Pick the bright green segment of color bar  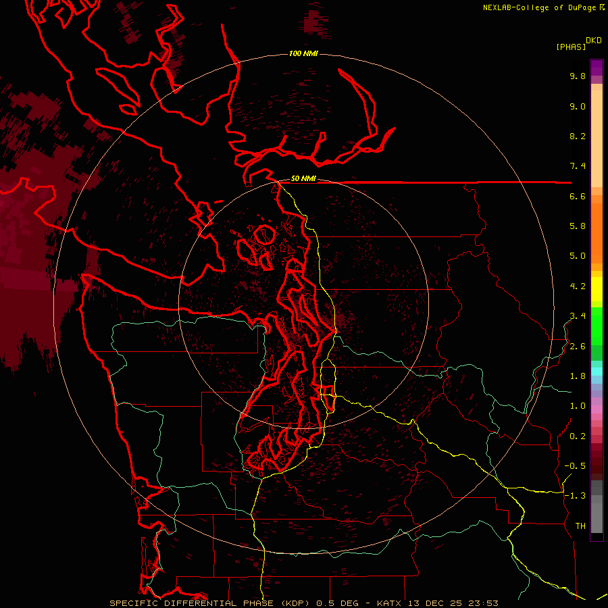[x=597, y=326]
